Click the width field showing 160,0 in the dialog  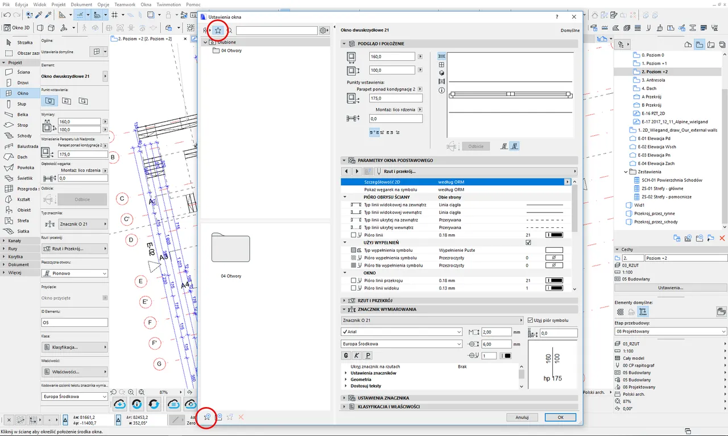(392, 56)
